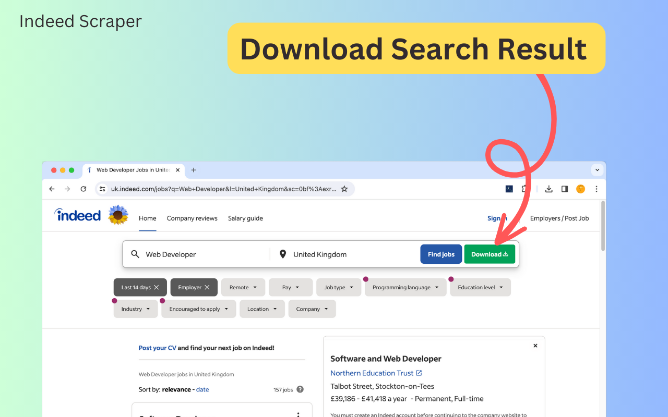The width and height of the screenshot is (668, 417).
Task: Click the £39,186 - £41,418 a year salary
Action: (x=368, y=399)
